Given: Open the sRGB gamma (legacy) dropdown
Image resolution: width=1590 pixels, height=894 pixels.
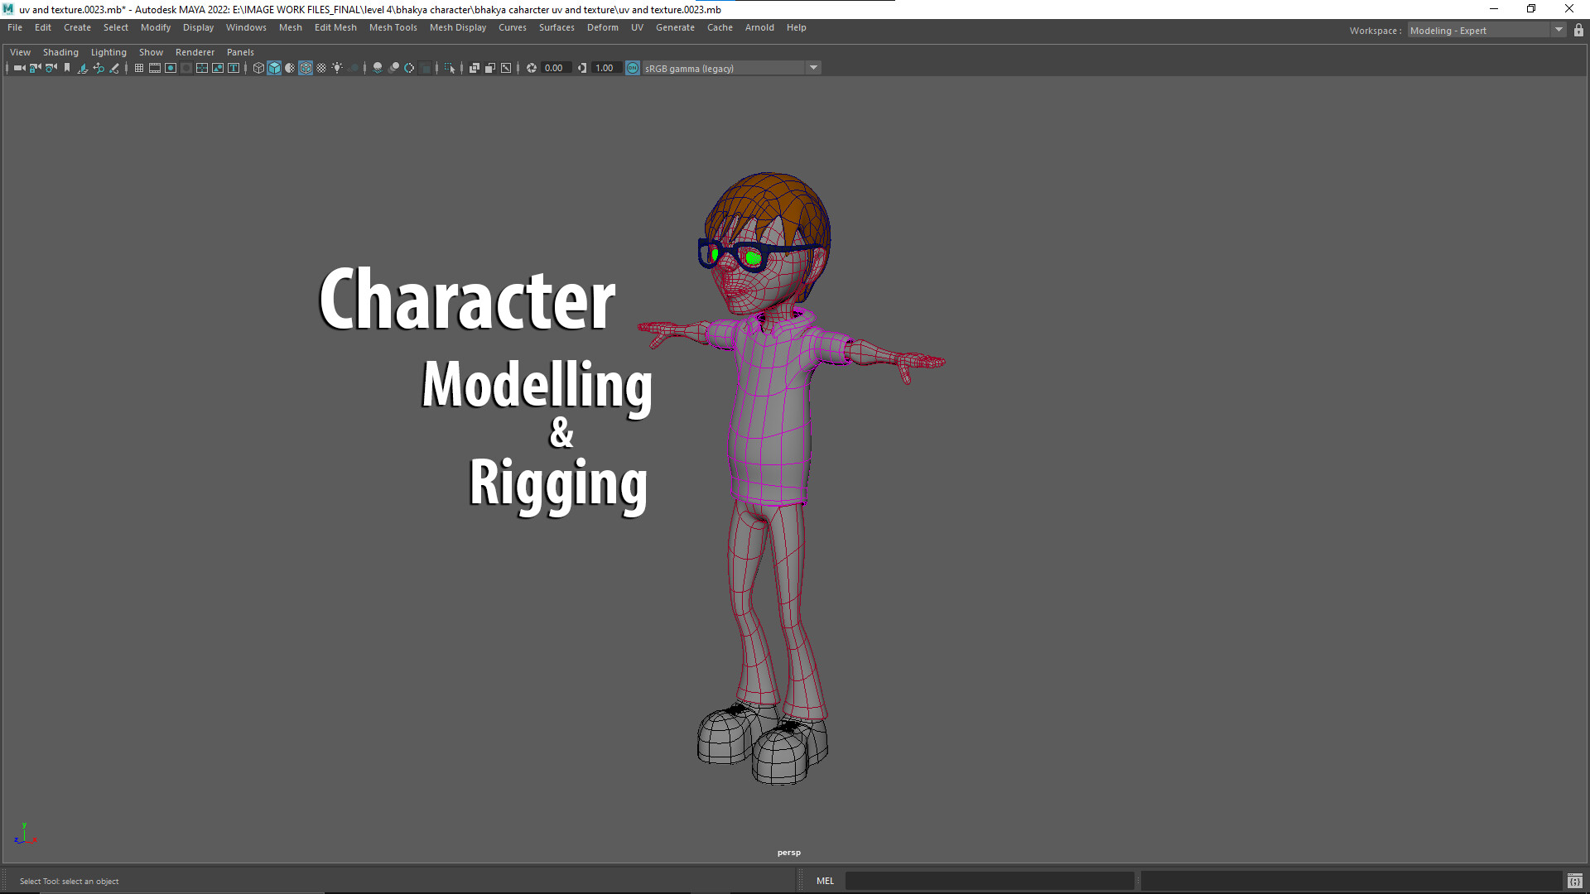Looking at the screenshot, I should [813, 68].
